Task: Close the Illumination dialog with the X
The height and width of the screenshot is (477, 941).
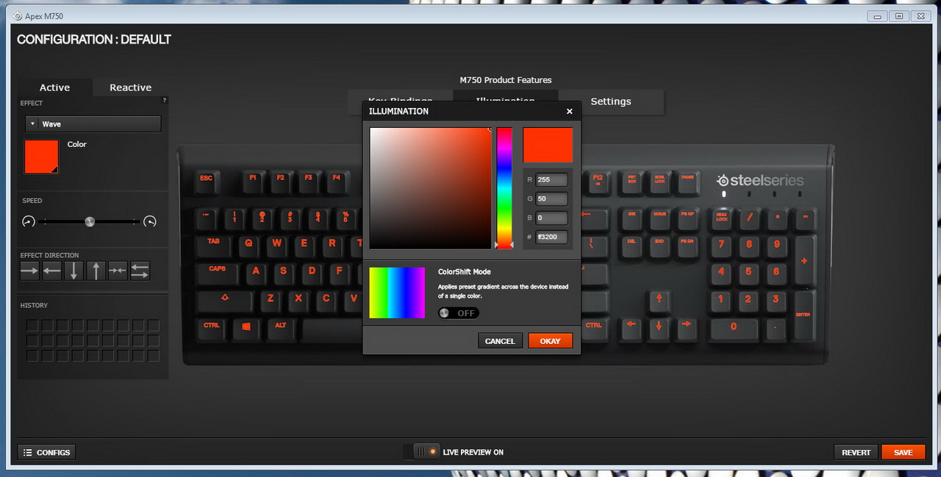Action: tap(569, 112)
